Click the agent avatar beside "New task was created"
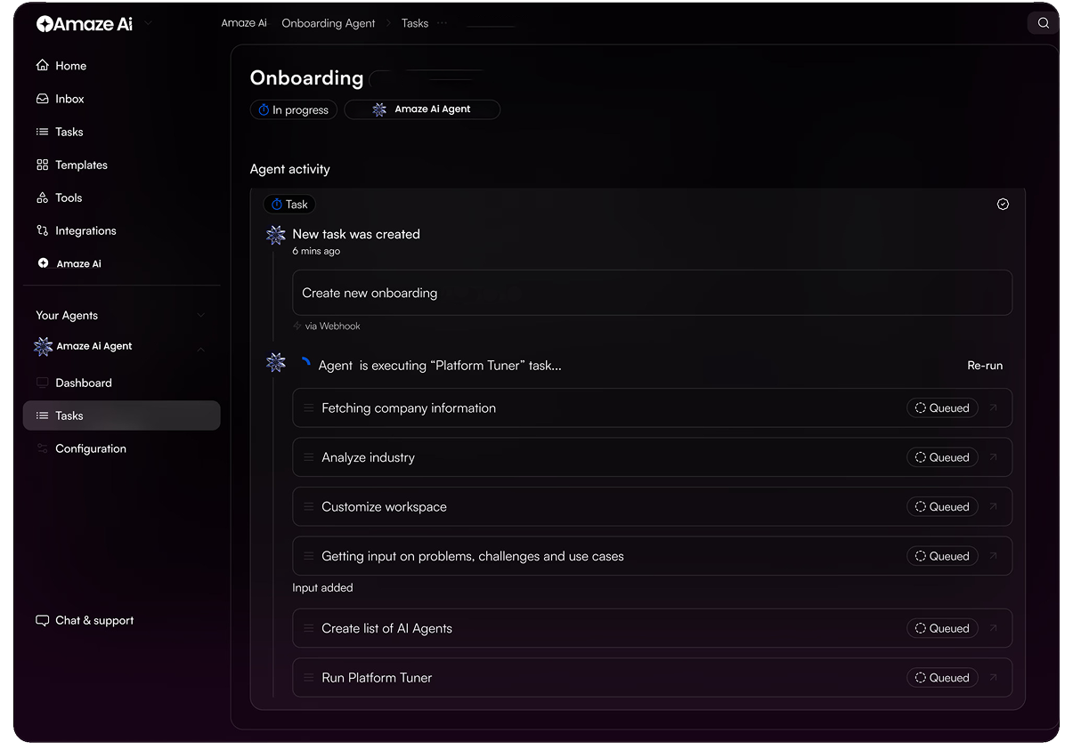The height and width of the screenshot is (750, 1073). click(x=276, y=235)
